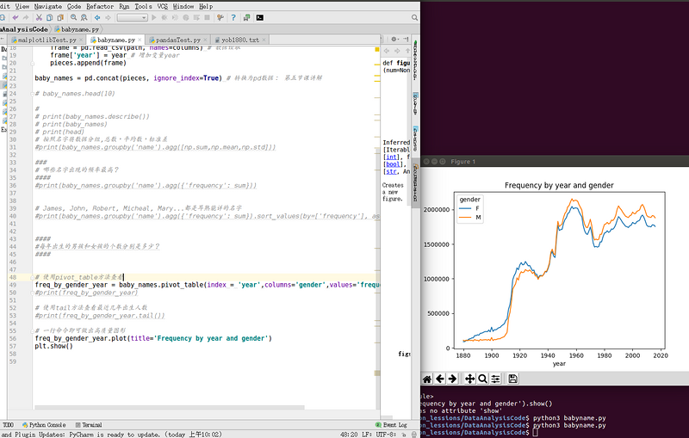
Task: Switch to pandasTest.py tab
Action: coord(178,40)
